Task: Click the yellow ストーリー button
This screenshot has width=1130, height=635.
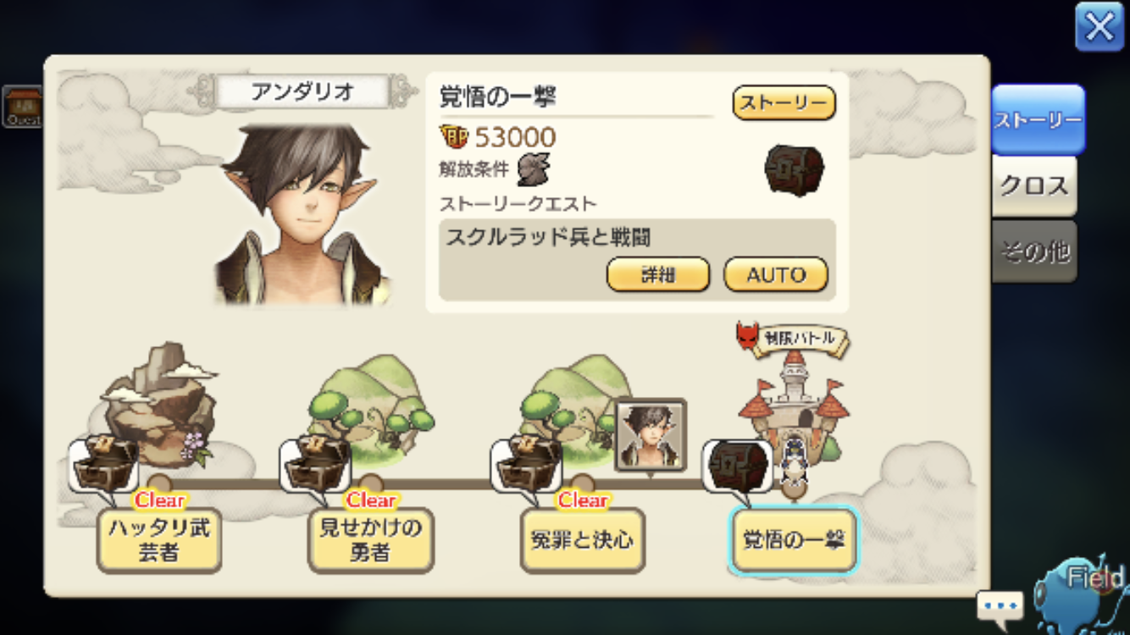Action: [784, 102]
